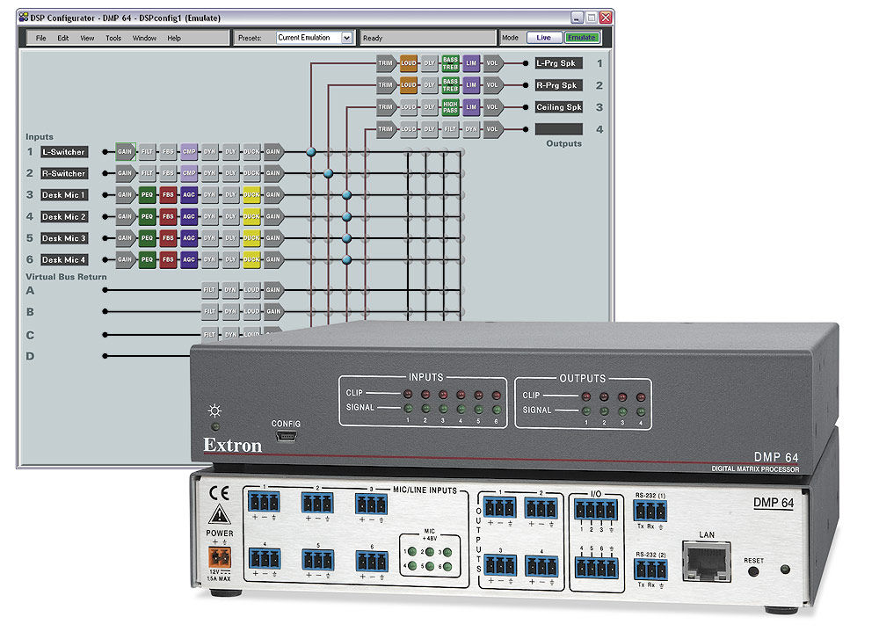
Task: Open green PEQ block on Desk Mic 1
Action: tap(147, 194)
